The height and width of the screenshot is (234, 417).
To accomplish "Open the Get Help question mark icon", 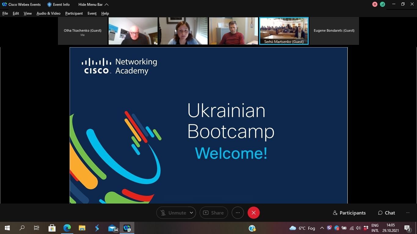I will [x=252, y=228].
